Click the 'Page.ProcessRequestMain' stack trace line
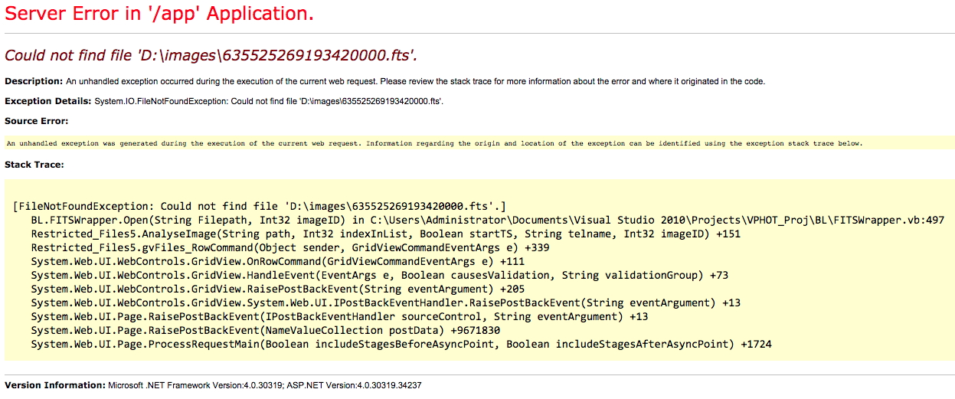Image resolution: width=955 pixels, height=399 pixels. tap(401, 344)
